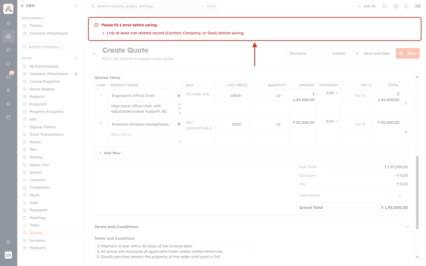Click the Cancel button
This screenshot has width=426, height=266.
[x=339, y=53]
